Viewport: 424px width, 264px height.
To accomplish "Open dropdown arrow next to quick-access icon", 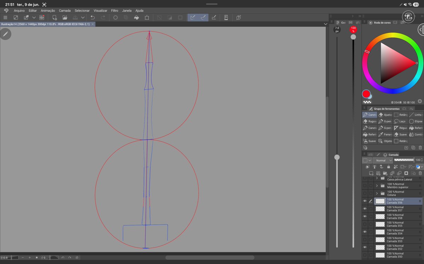I will [x=34, y=17].
